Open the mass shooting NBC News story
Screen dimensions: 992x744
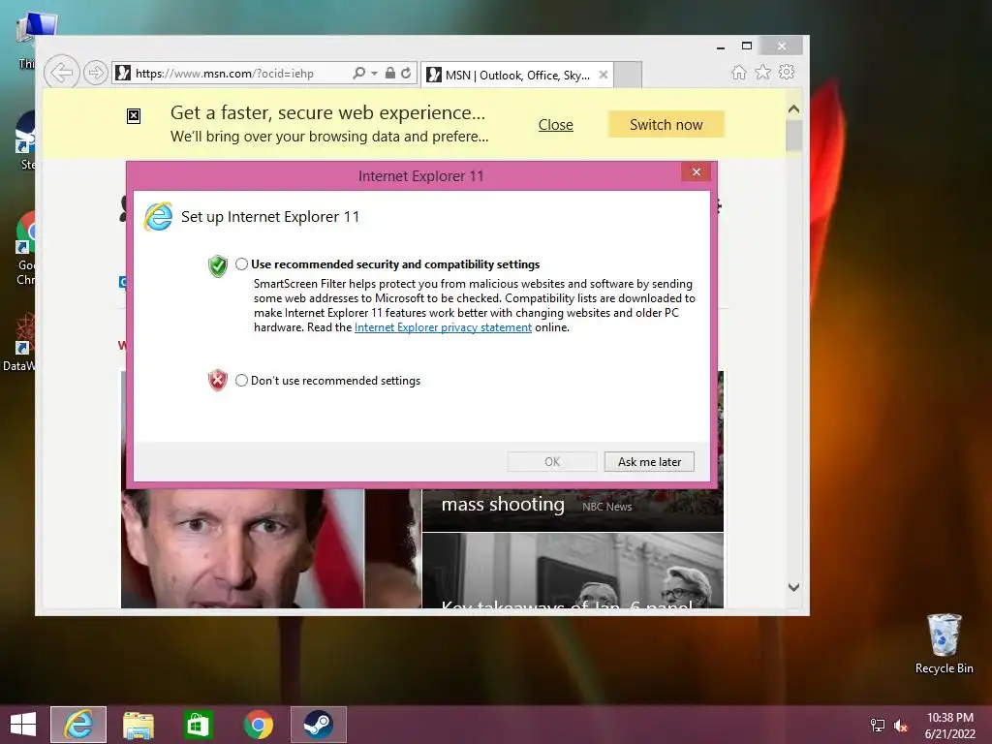[503, 504]
